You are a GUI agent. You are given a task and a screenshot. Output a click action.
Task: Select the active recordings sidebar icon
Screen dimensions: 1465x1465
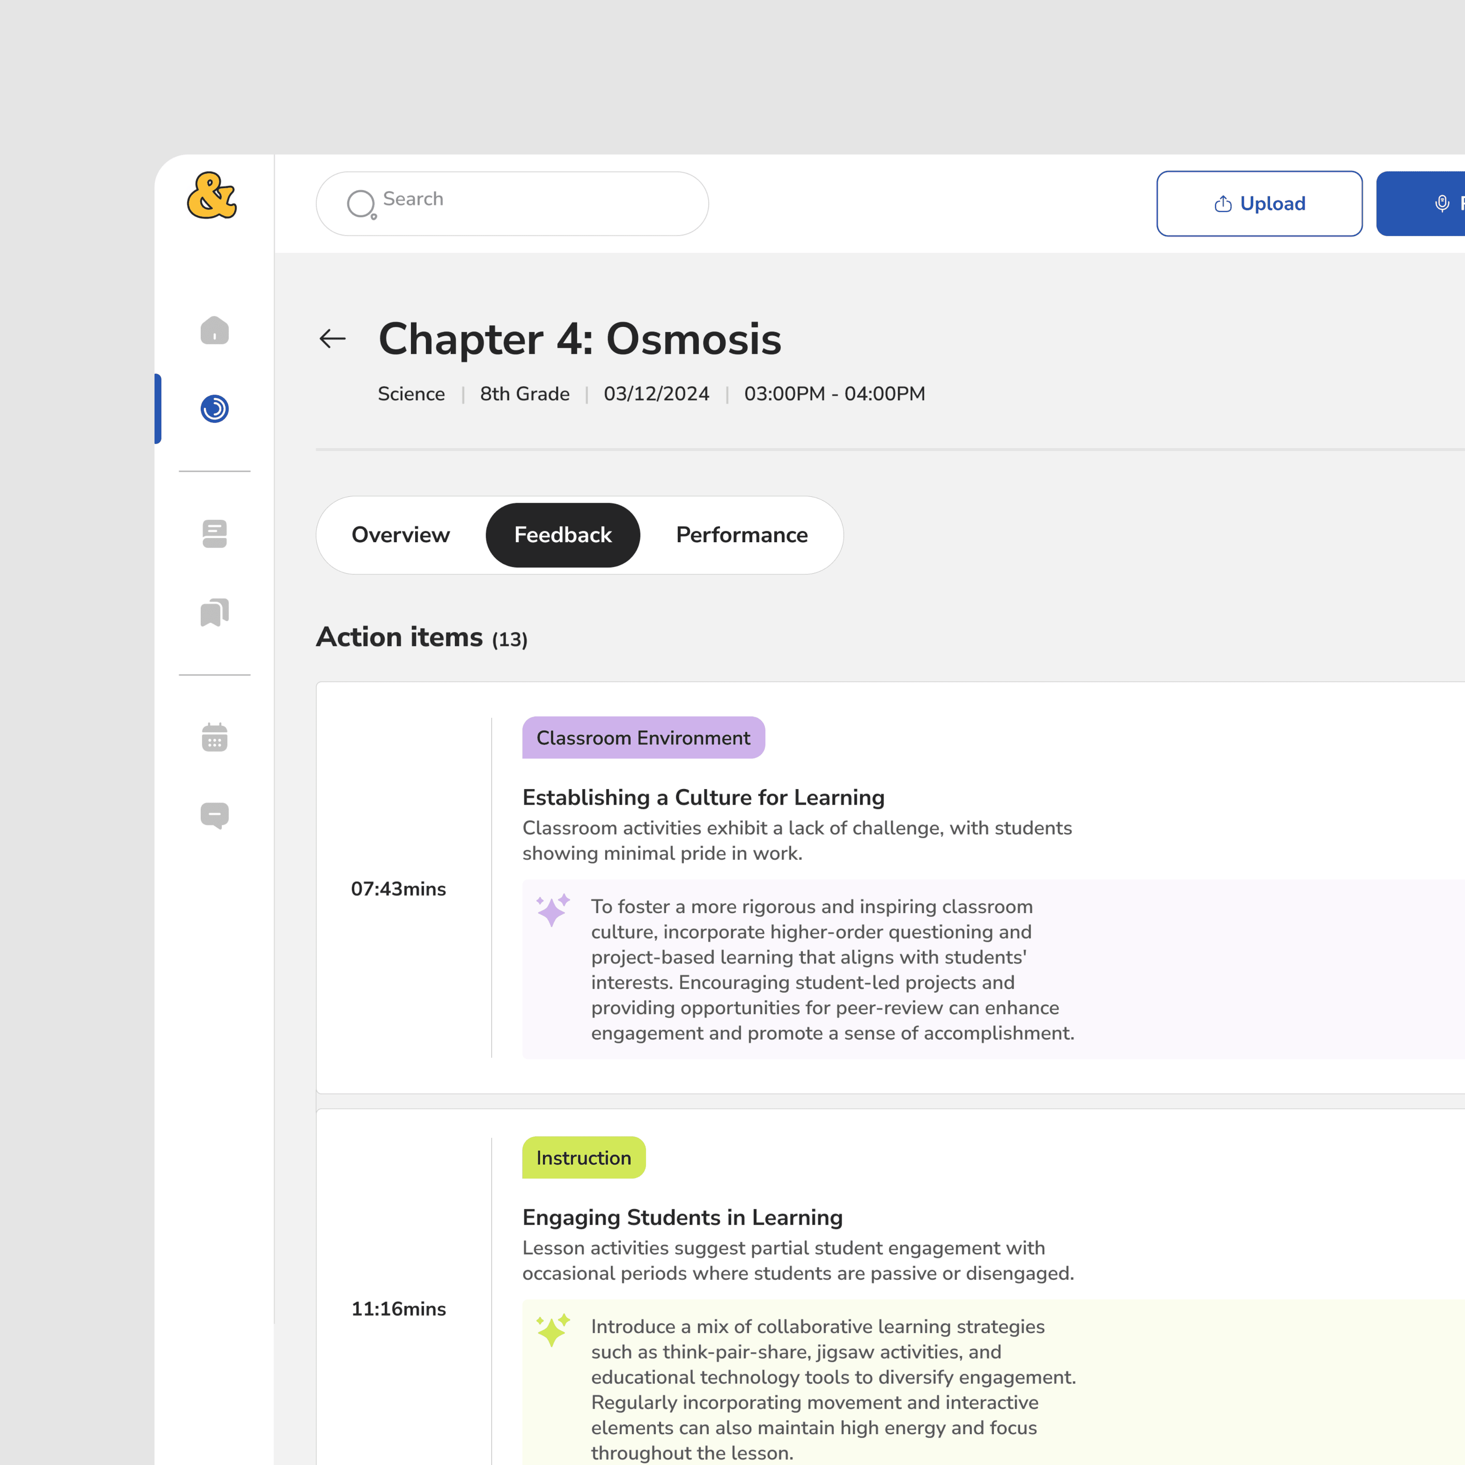215,409
